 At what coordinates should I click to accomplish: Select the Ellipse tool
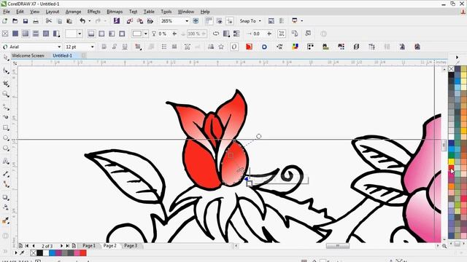coord(6,138)
